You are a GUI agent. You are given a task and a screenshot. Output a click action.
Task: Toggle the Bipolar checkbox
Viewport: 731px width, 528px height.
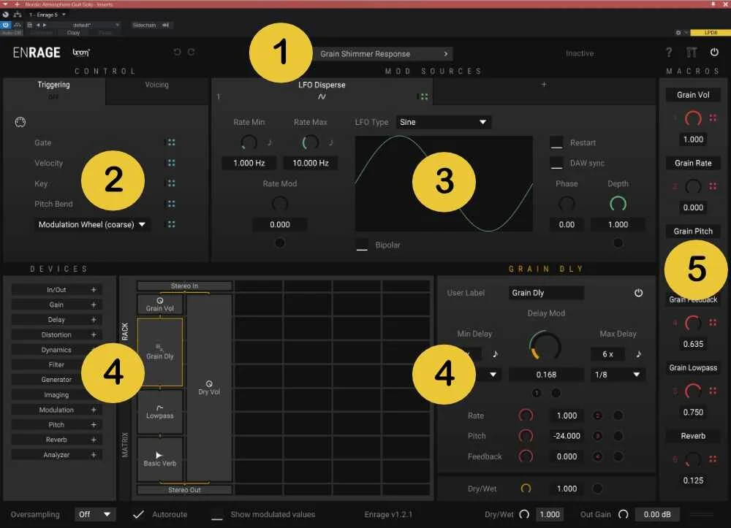click(363, 245)
